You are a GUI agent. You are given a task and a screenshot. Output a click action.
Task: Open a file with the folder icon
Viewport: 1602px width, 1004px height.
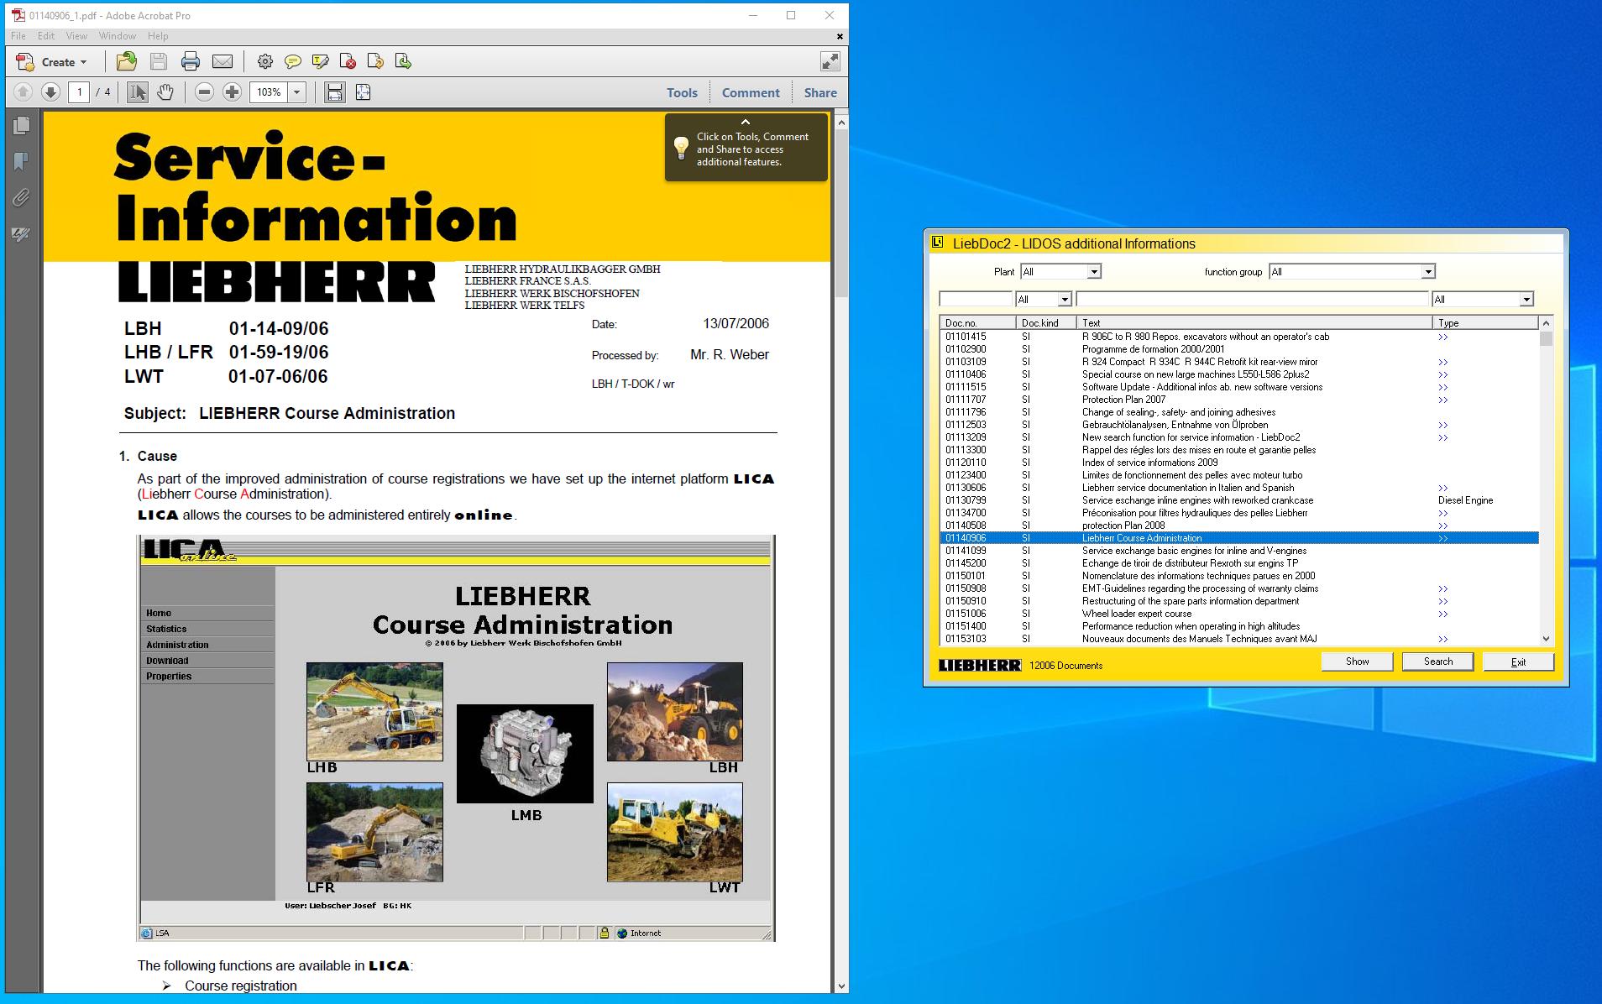click(127, 61)
